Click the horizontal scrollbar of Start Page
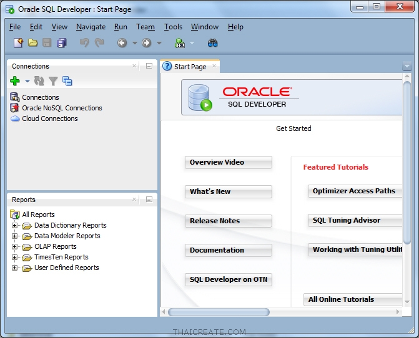The image size is (419, 338). tap(219, 312)
